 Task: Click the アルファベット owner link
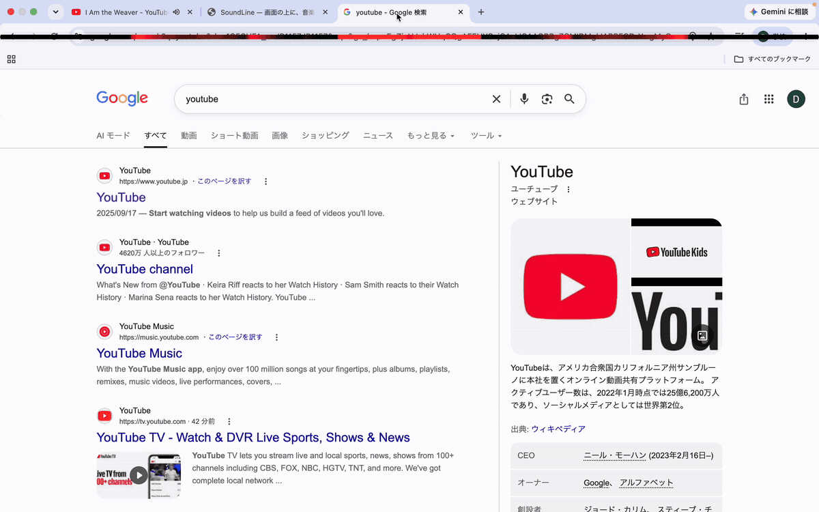646,483
